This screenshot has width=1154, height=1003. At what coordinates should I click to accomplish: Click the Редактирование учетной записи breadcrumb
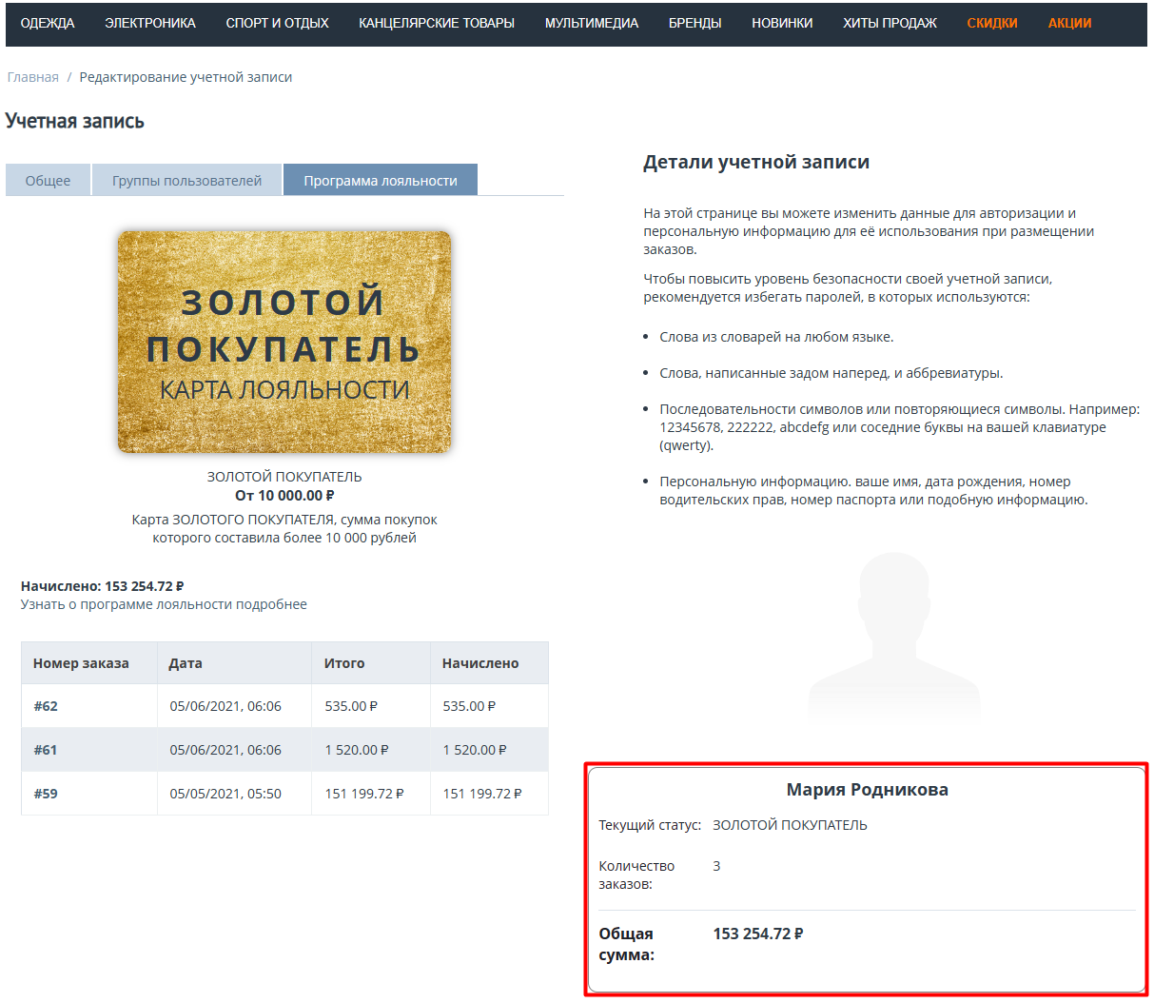click(x=186, y=77)
